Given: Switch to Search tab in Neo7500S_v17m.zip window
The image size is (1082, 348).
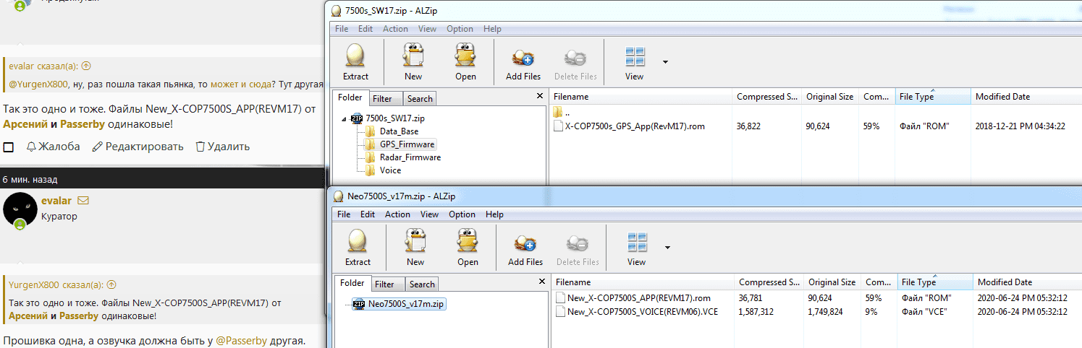Looking at the screenshot, I should click(421, 284).
